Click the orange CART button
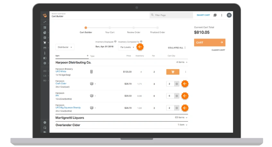Screen dimensions: 272x147 click(210, 43)
